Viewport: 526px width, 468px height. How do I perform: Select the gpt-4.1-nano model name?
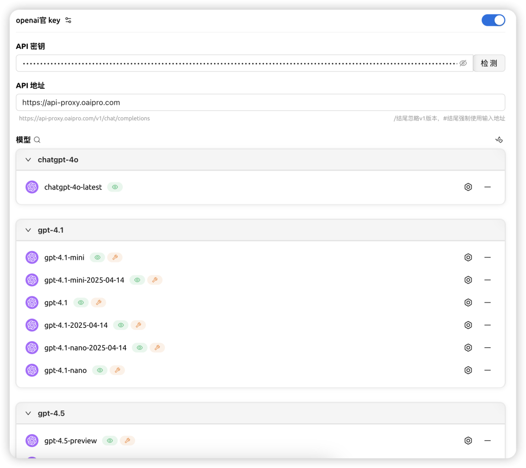(x=65, y=370)
